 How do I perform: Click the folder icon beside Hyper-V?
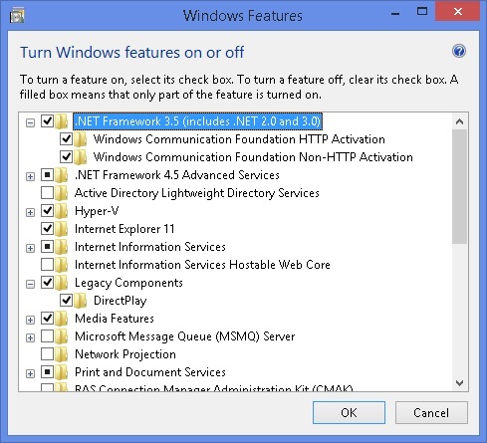(61, 211)
